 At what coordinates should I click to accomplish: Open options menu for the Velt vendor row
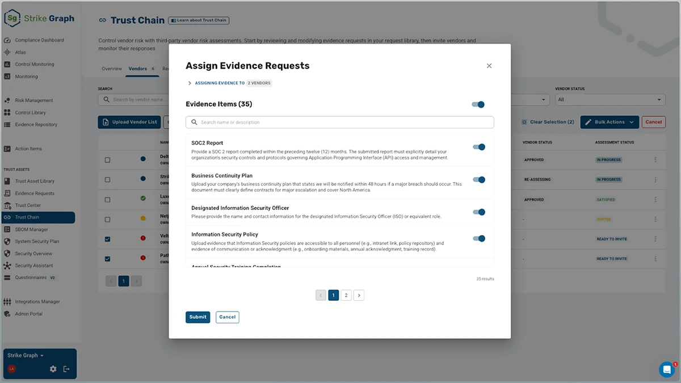(655, 239)
